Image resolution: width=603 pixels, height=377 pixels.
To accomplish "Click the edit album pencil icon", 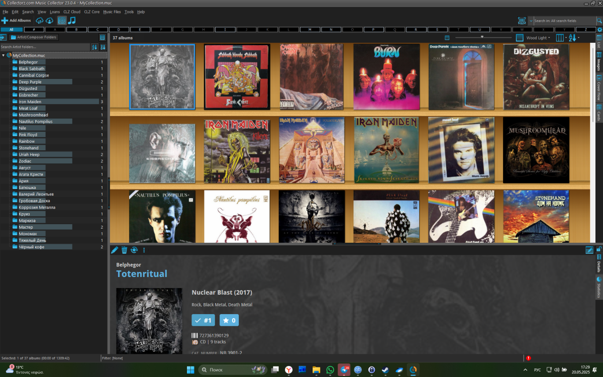I will click(115, 250).
